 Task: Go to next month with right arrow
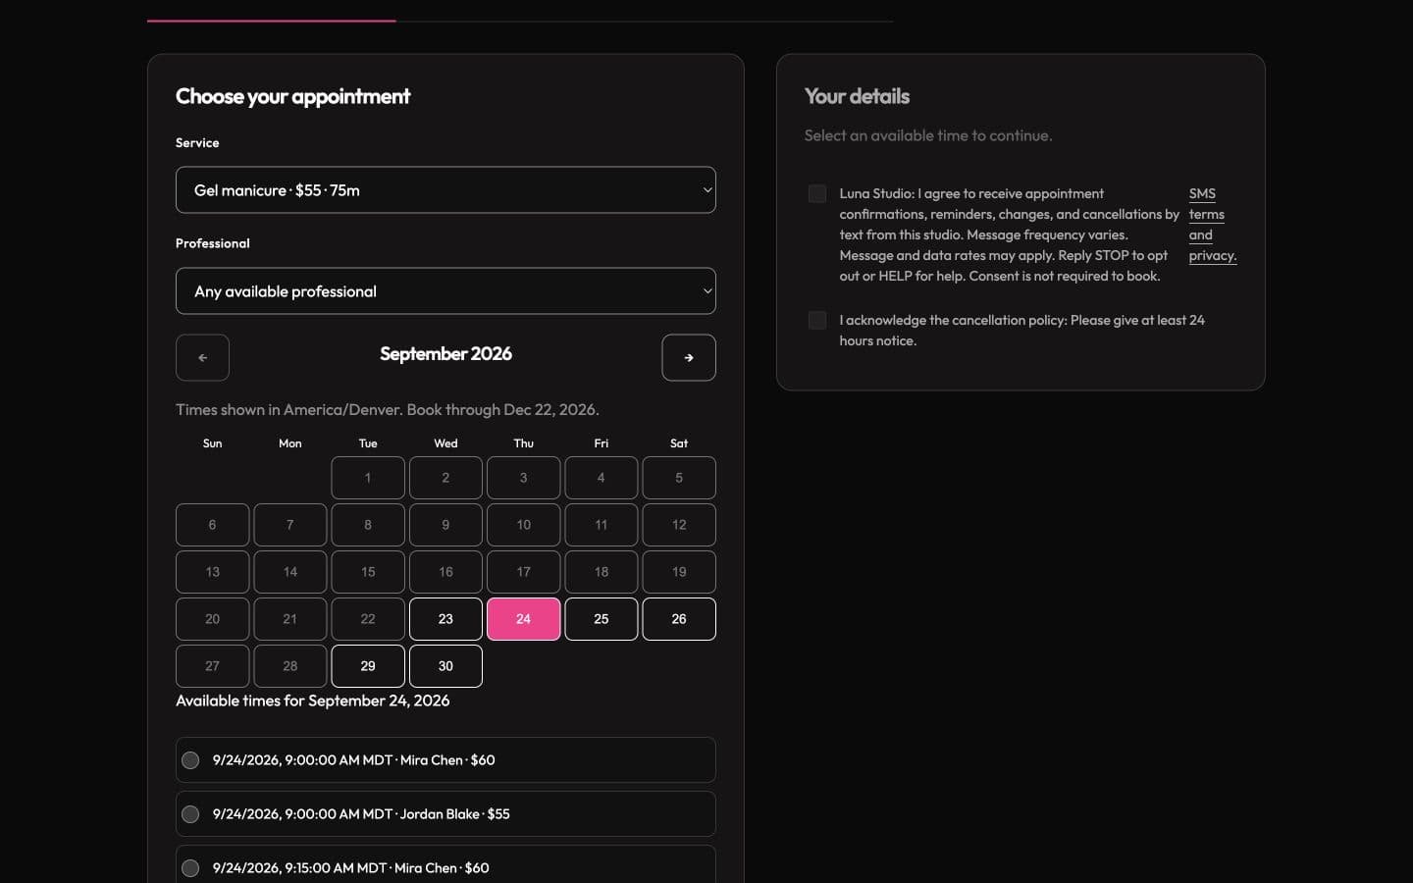(x=689, y=357)
